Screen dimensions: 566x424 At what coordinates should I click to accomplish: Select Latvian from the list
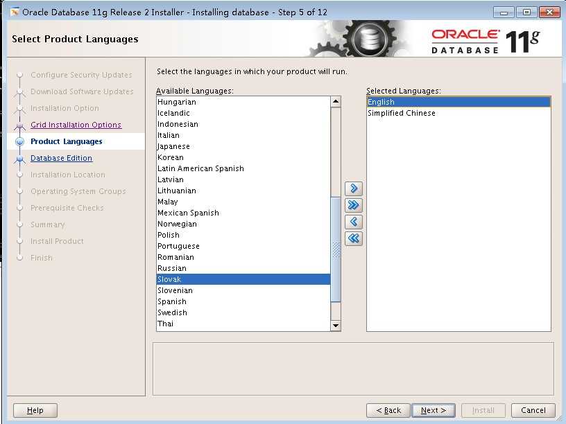(243, 179)
